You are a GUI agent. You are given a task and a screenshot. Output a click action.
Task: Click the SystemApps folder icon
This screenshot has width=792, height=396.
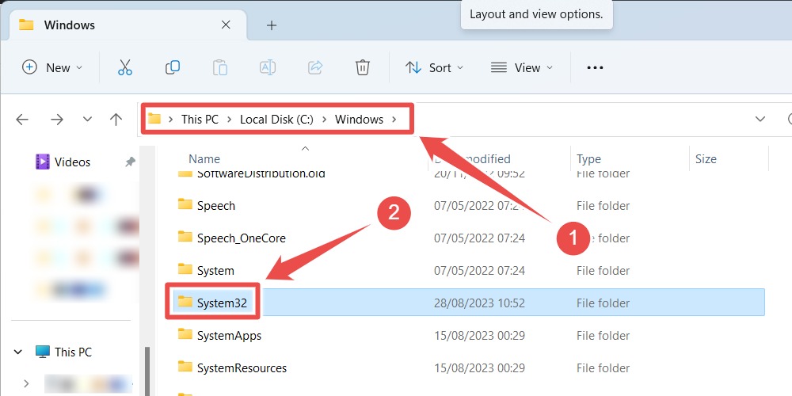coord(185,334)
